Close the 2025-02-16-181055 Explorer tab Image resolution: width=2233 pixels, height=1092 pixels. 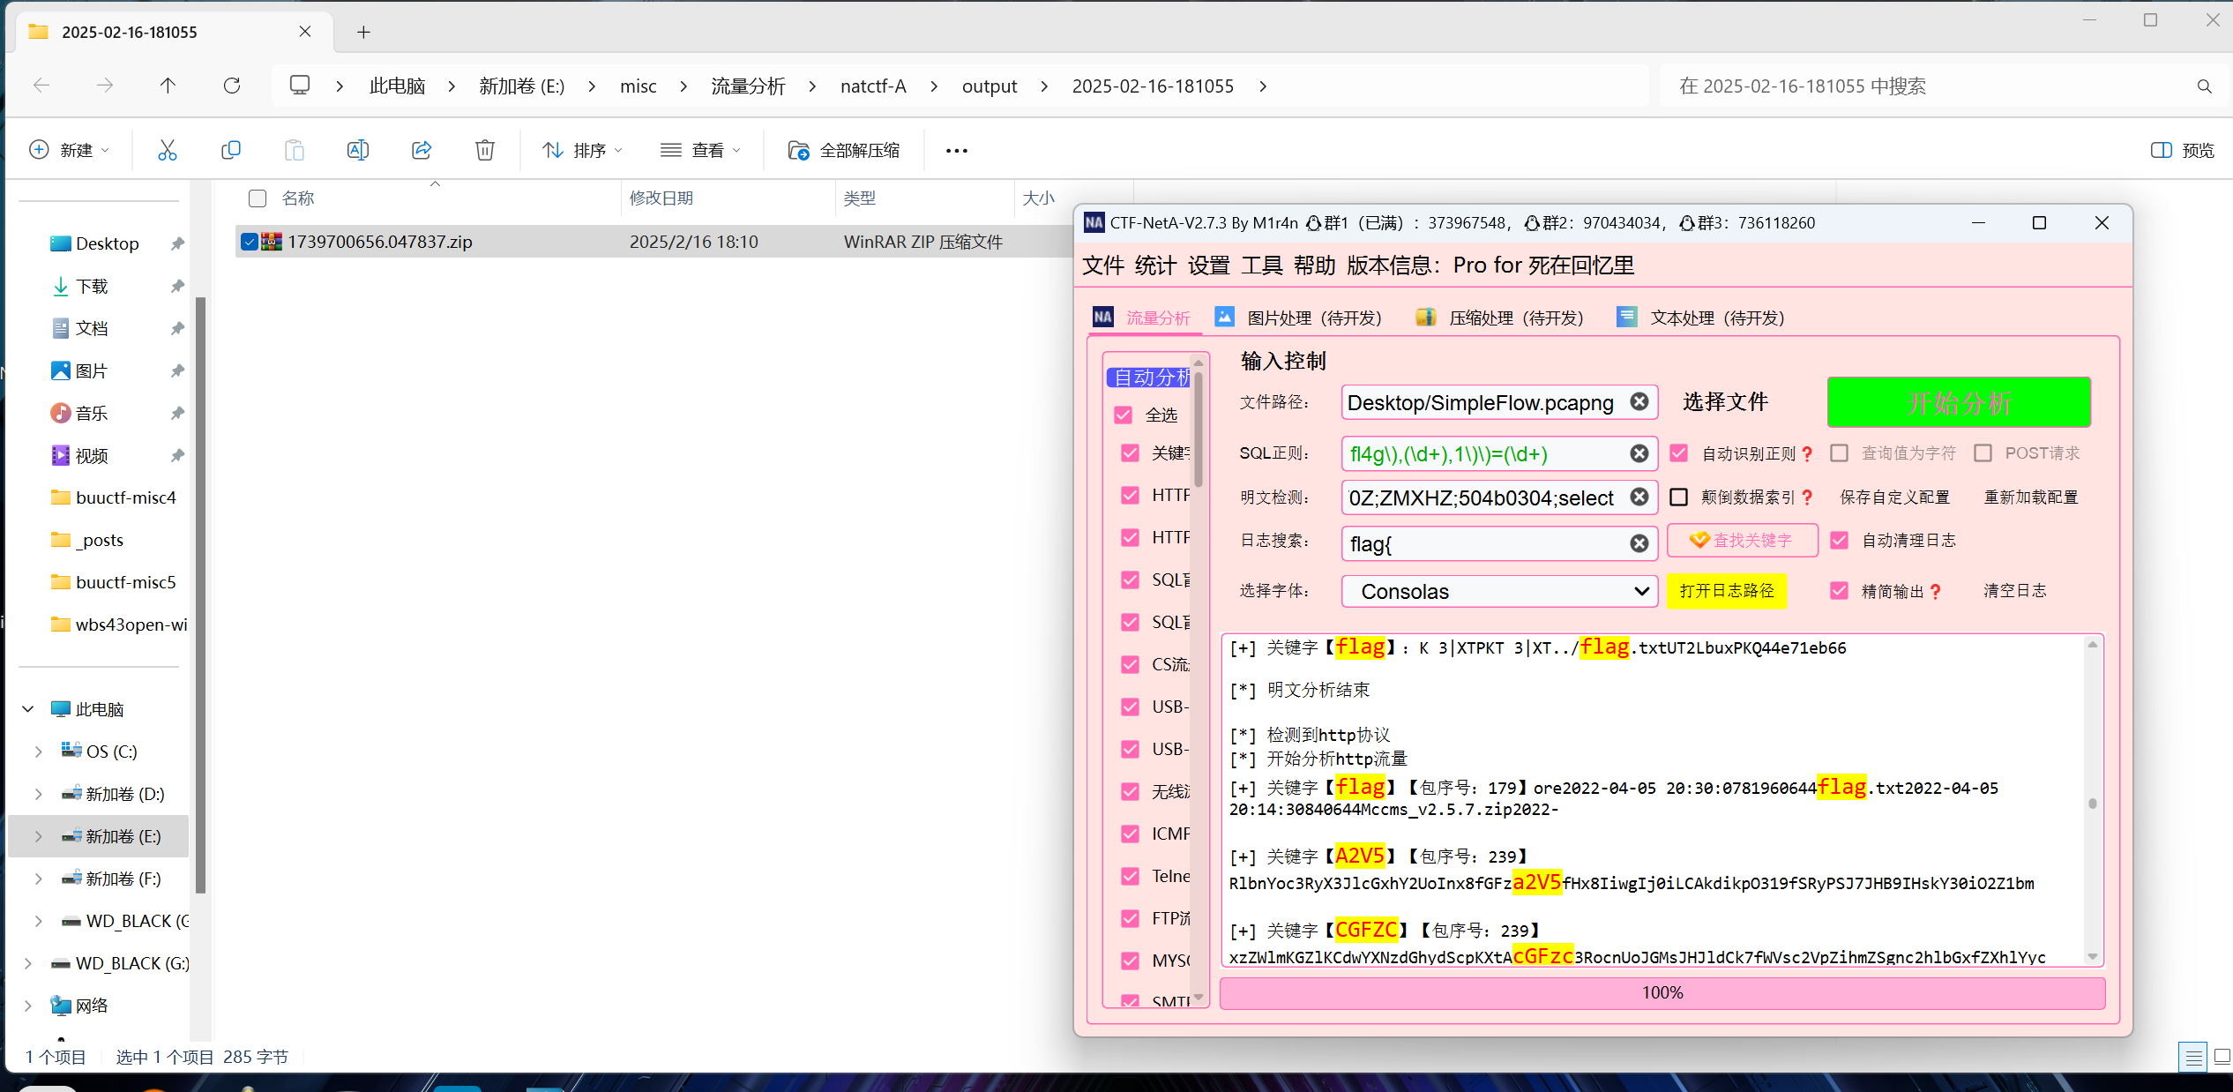[305, 32]
